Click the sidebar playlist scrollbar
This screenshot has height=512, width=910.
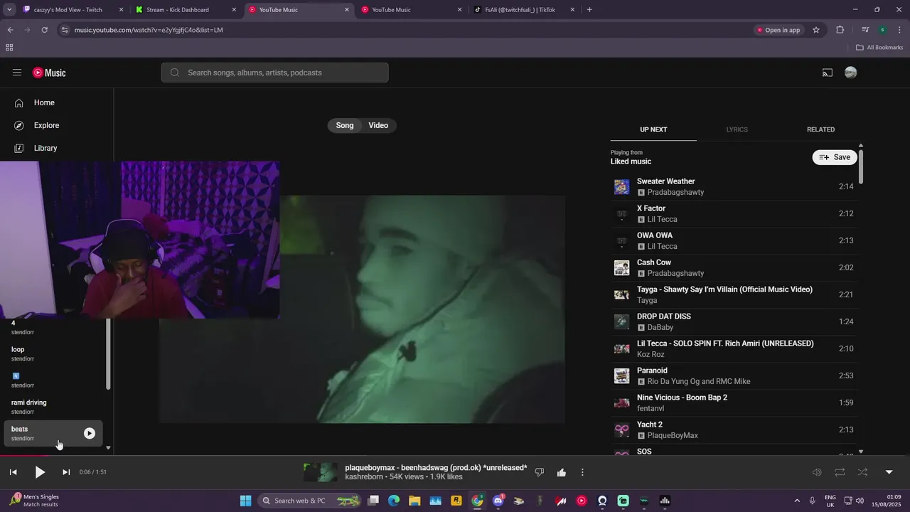[x=108, y=354]
